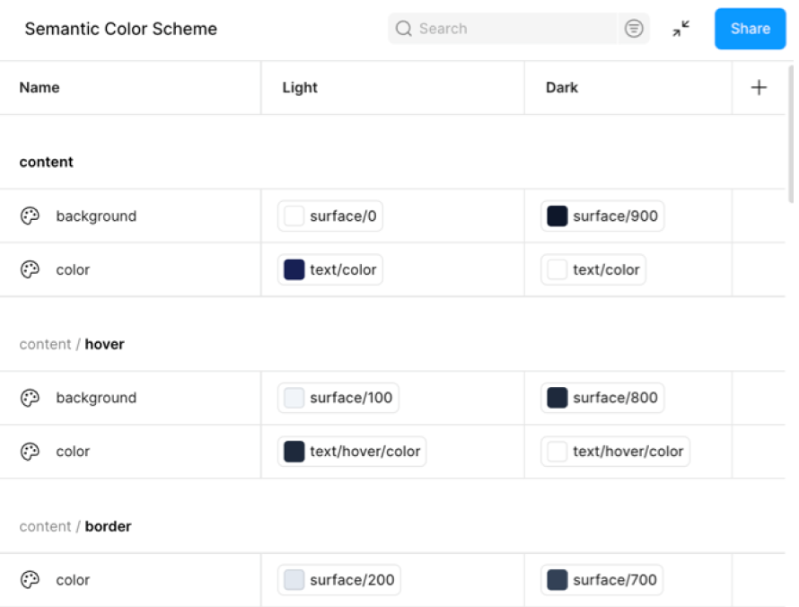Select white swatch for Dark text/color
This screenshot has width=799, height=607.
pyautogui.click(x=557, y=269)
